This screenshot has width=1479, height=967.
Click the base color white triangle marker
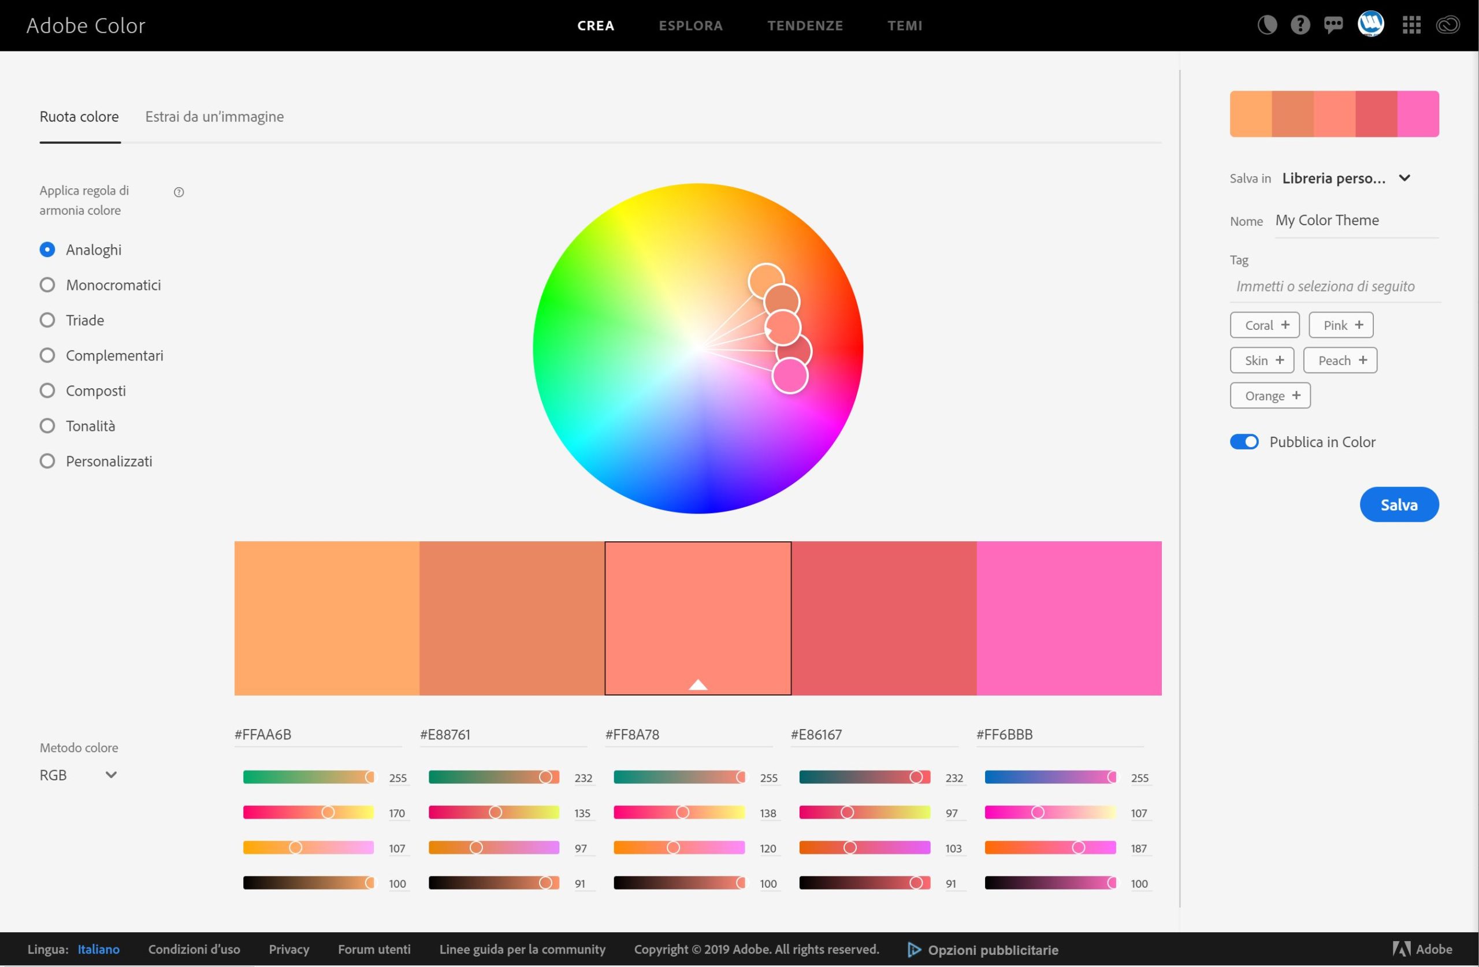coord(698,685)
